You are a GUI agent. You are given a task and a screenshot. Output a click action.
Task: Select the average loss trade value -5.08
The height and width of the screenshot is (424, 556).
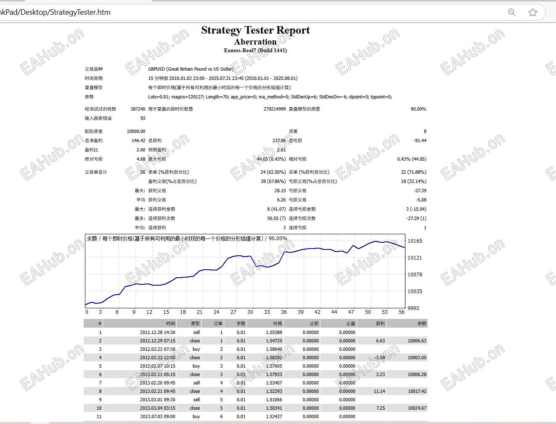421,200
